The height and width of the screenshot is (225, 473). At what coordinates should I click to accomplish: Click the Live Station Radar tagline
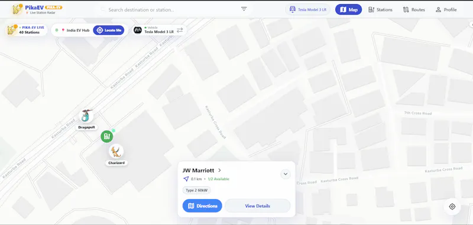[43, 12]
